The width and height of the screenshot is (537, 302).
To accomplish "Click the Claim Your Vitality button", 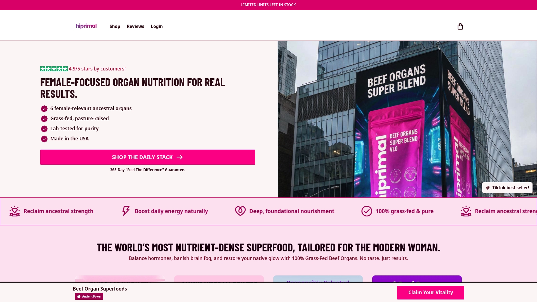I will pyautogui.click(x=431, y=292).
